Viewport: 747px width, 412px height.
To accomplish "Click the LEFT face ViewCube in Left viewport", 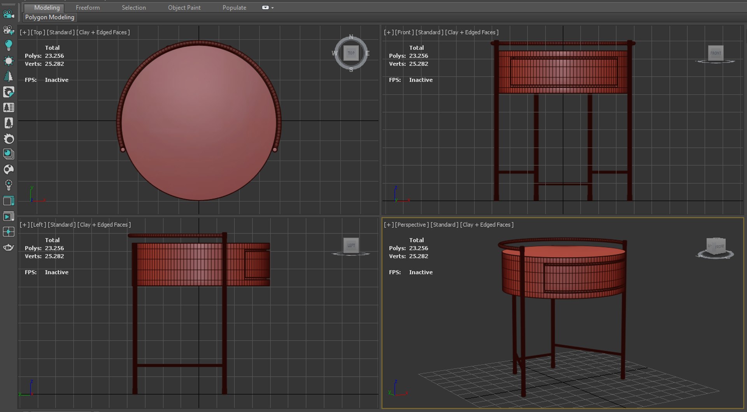I will [351, 245].
